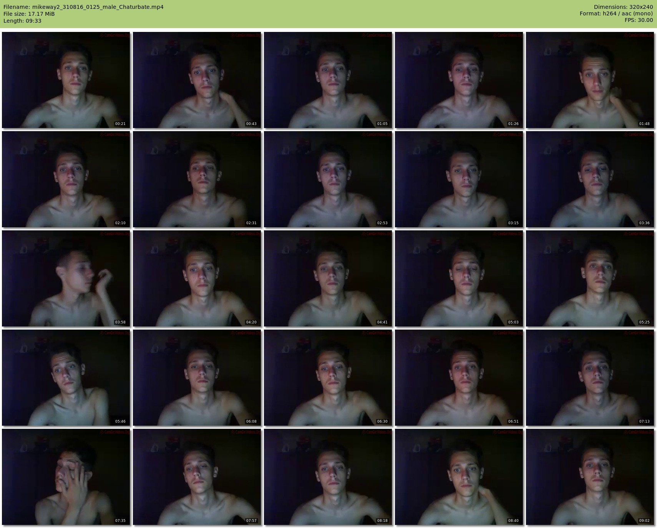Click the frame timestamped 05:03
Viewport: 657px width, 528px height.
459,278
